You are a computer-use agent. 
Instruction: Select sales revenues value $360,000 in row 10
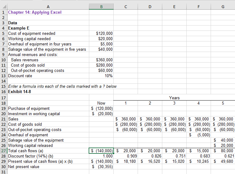[101, 60]
